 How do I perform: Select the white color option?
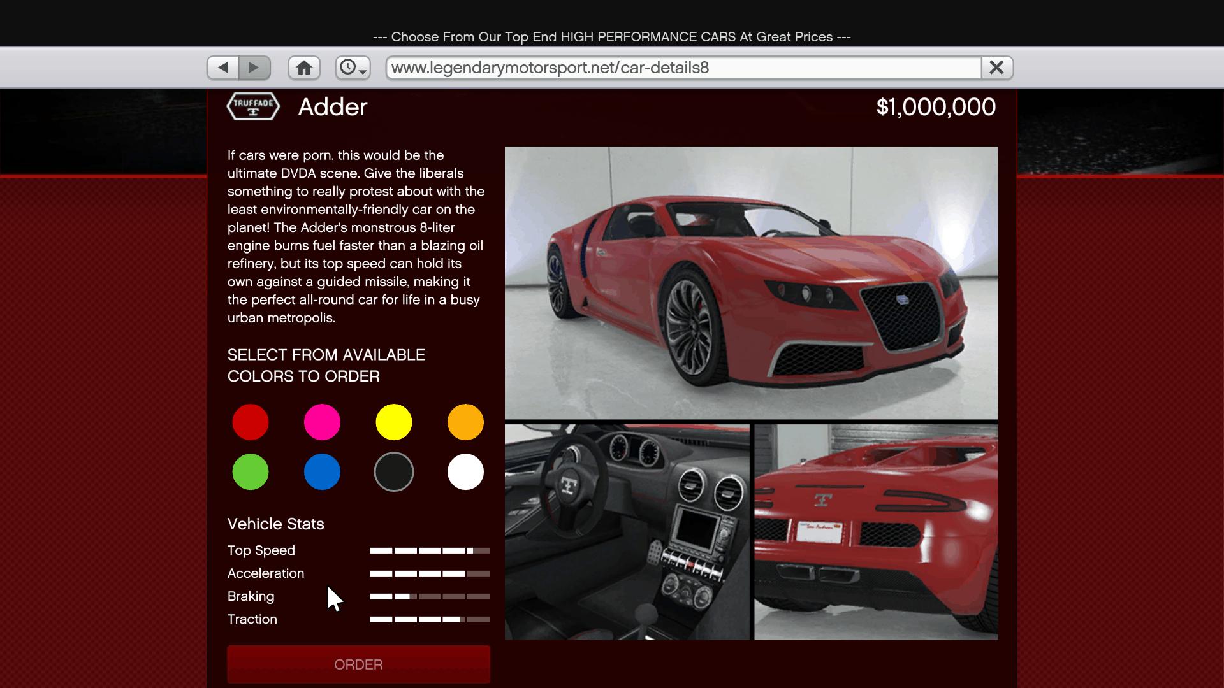pos(465,471)
